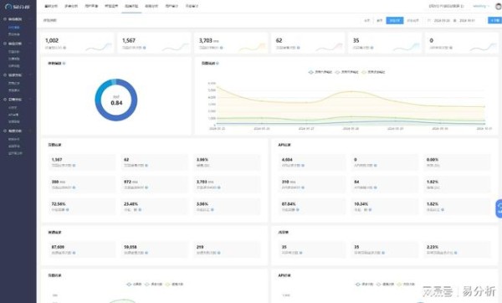Click the info icon under the 4,604 API metric
The height and width of the screenshot is (303, 502).
pyautogui.click(x=303, y=166)
